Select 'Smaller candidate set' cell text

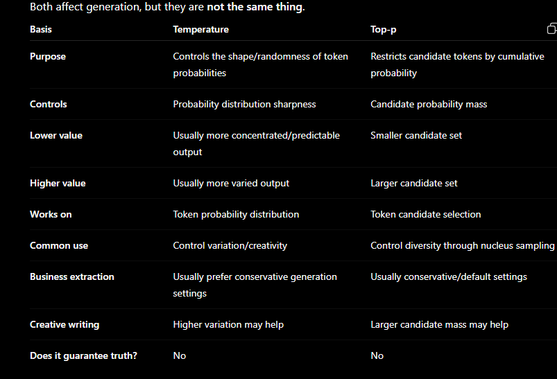416,135
